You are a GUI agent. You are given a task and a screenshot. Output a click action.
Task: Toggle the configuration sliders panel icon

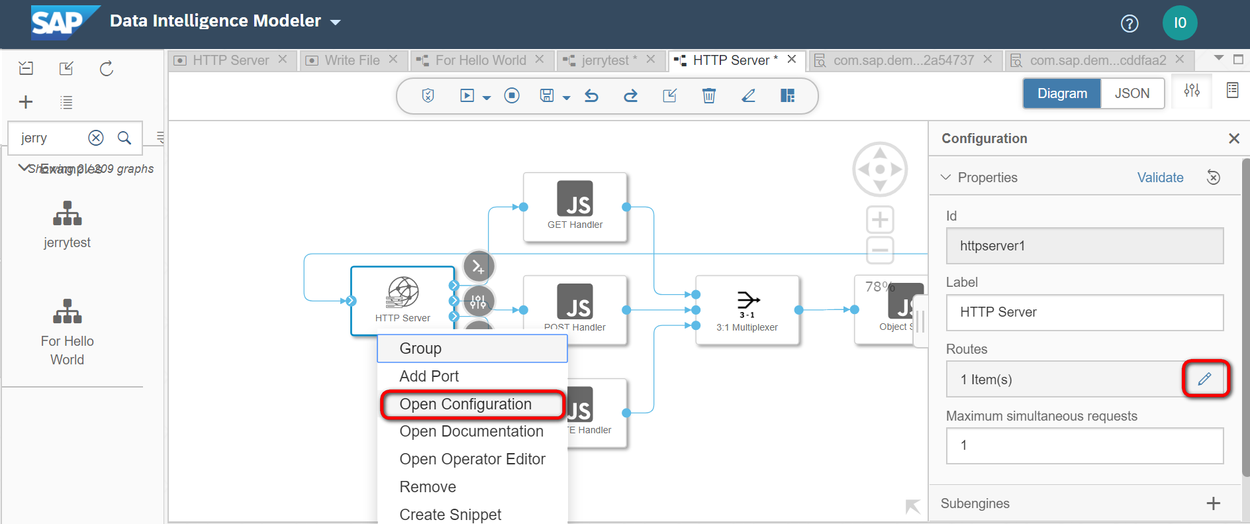(x=1192, y=90)
